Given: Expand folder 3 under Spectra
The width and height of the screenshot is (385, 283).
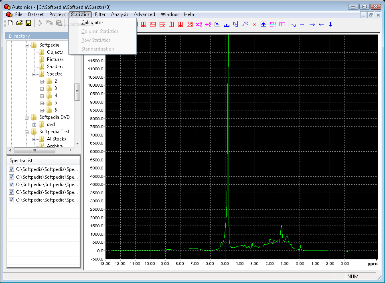Looking at the screenshot, I should 42,89.
